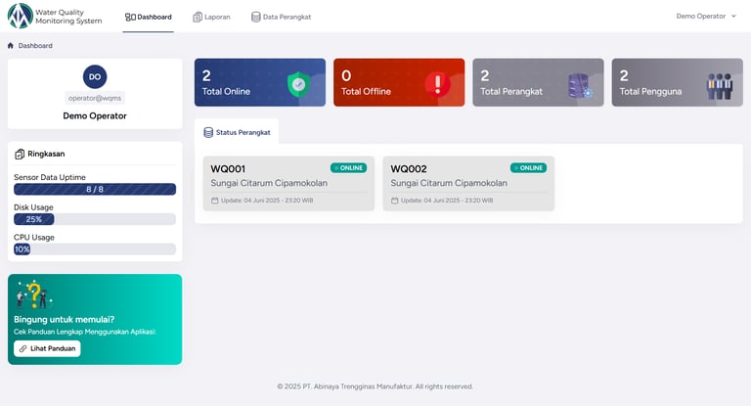Screen dimensions: 751x406
Task: Open the Total Online card
Action: 260,82
